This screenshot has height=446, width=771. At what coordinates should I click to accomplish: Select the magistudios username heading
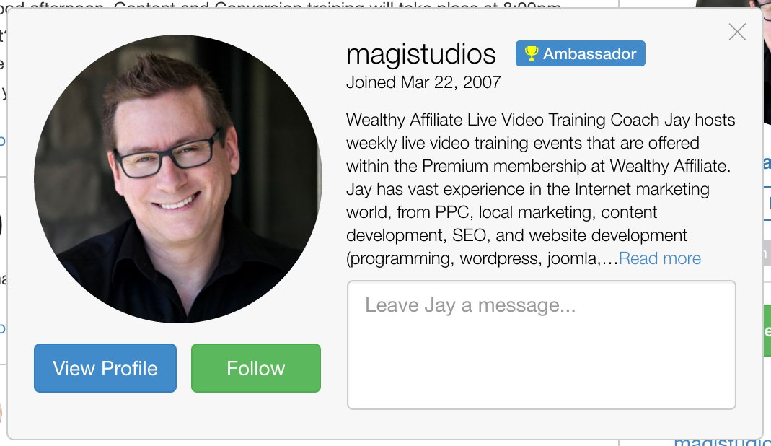point(421,54)
